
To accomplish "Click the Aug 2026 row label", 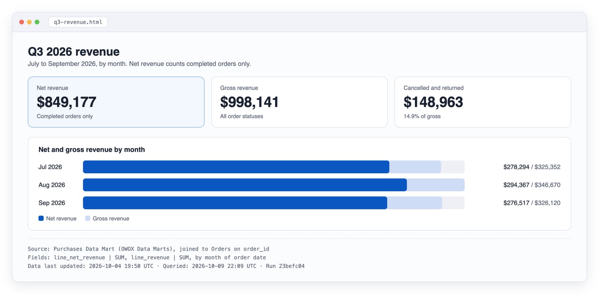I will pyautogui.click(x=52, y=185).
